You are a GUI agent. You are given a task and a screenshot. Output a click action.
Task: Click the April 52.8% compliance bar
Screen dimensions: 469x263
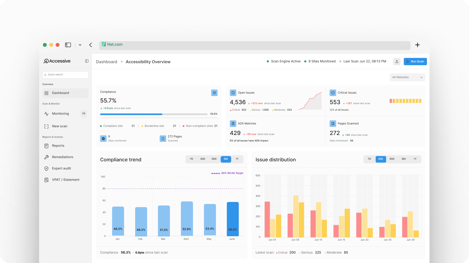(x=187, y=219)
